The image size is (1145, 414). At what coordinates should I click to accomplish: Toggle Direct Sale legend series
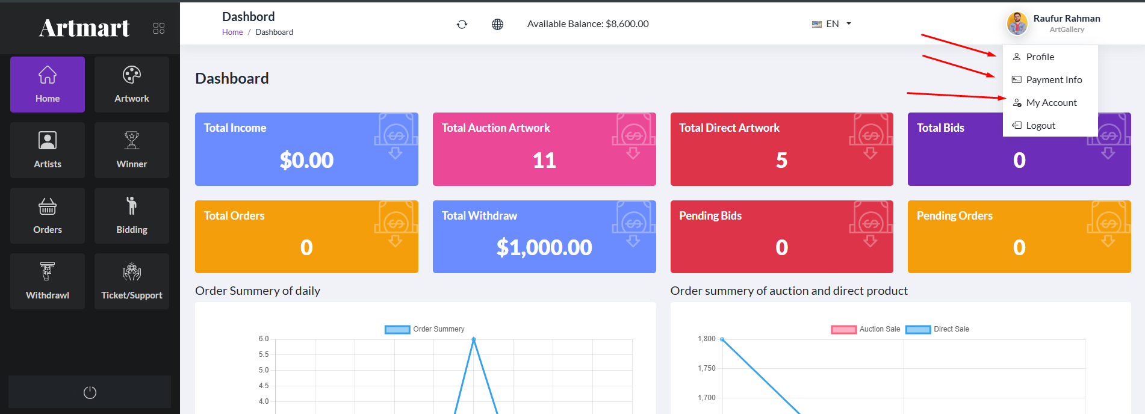[937, 329]
